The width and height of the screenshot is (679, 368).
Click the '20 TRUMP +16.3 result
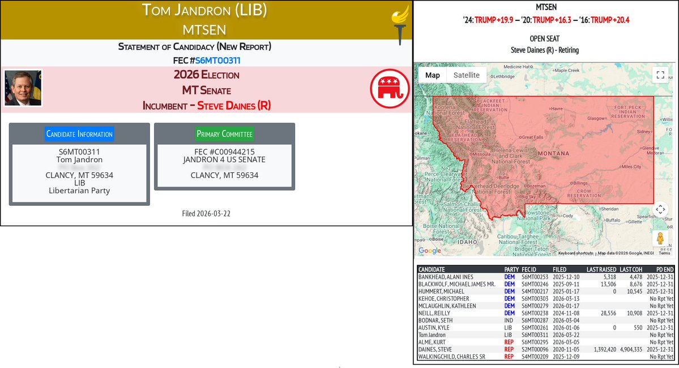pos(546,20)
